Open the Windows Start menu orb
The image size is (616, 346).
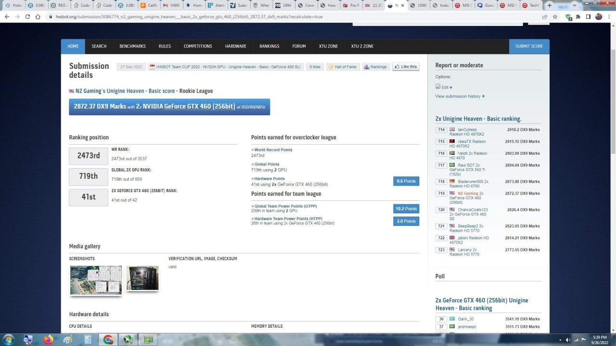click(9, 340)
